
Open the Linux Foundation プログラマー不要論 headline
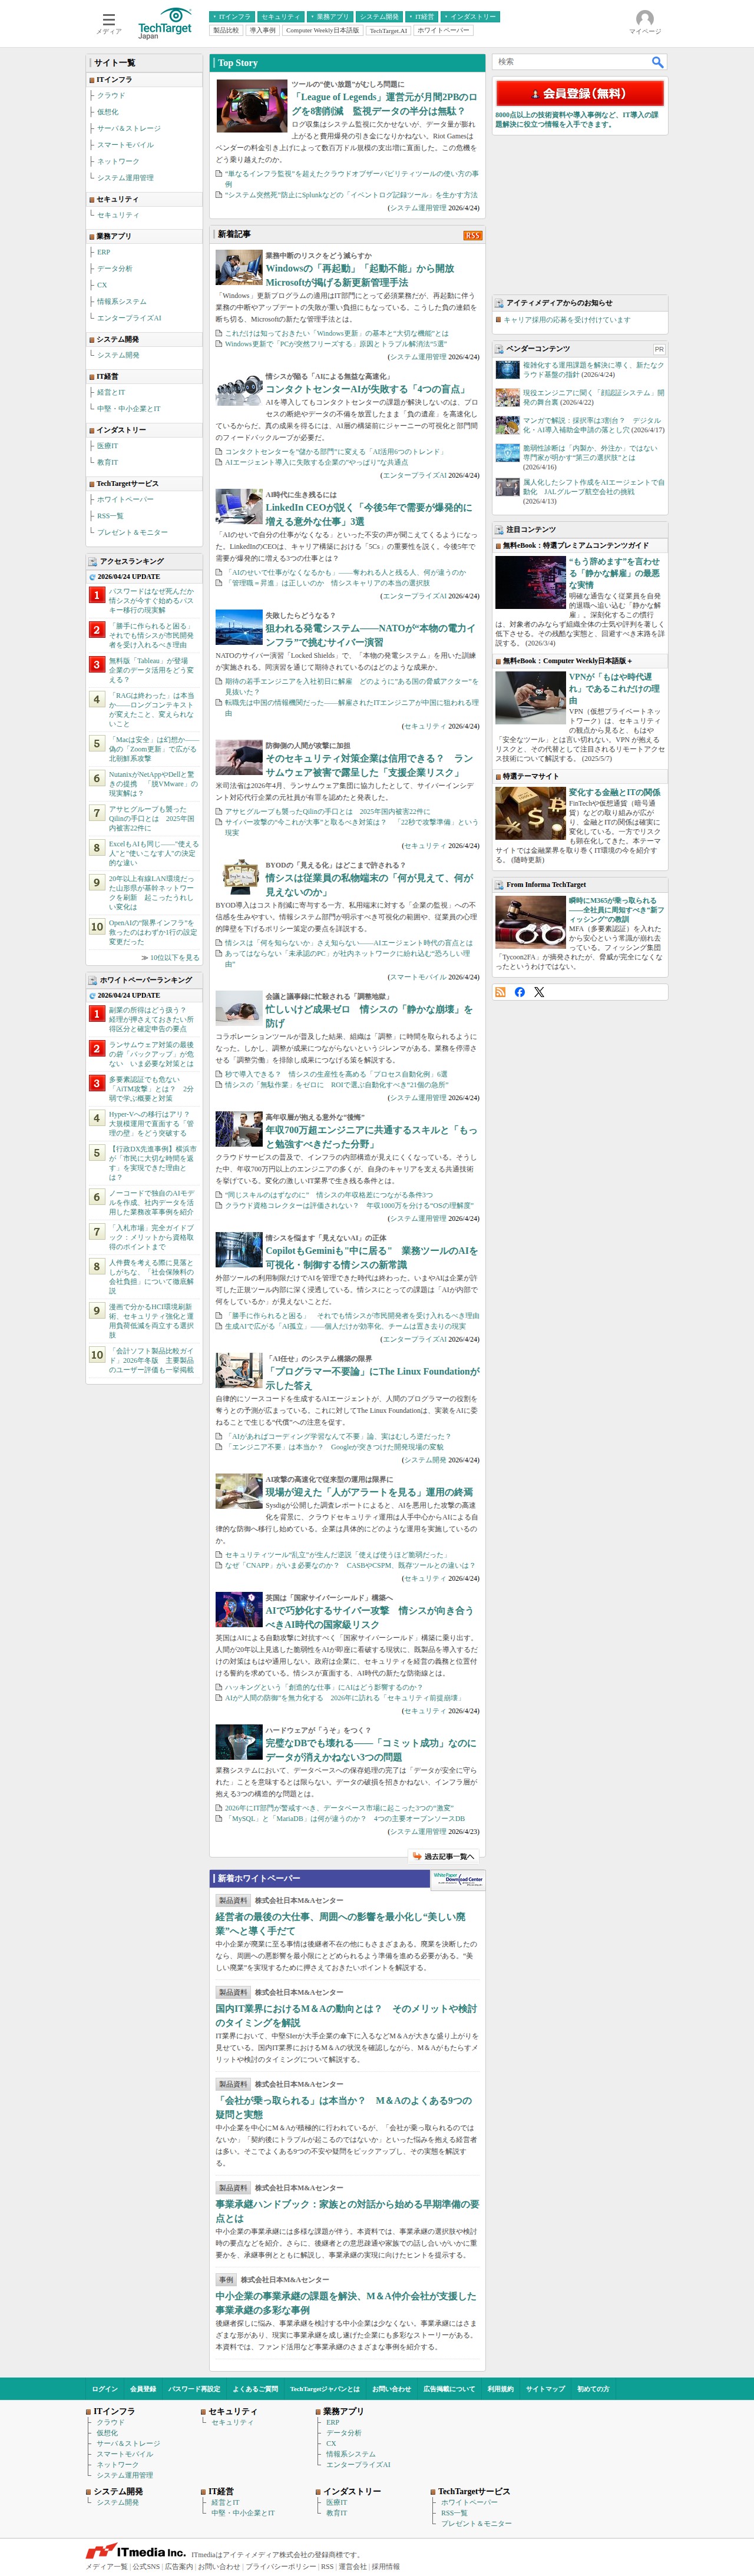[x=372, y=1378]
